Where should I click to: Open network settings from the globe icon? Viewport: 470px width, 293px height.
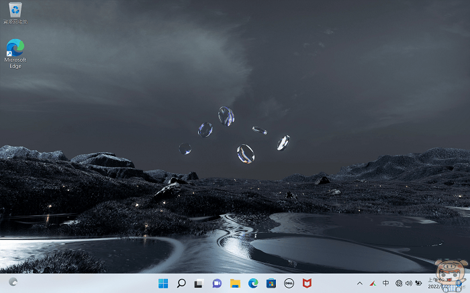[399, 283]
